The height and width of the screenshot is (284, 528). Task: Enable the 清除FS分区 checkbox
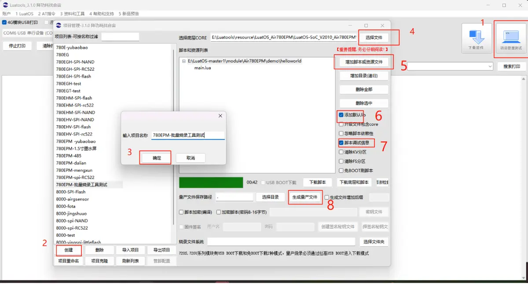click(x=341, y=161)
